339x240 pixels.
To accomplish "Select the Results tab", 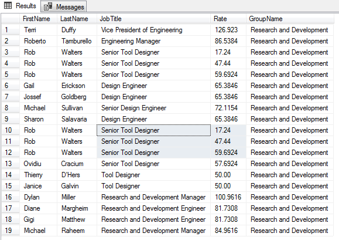I will tap(20, 6).
